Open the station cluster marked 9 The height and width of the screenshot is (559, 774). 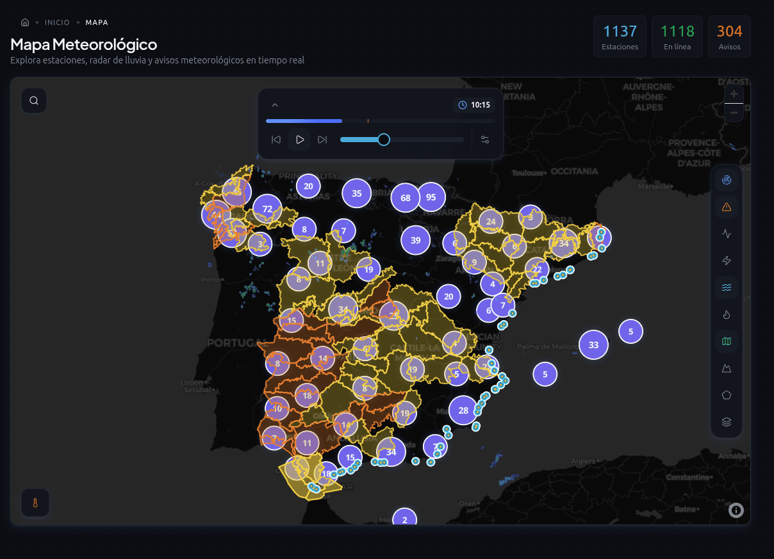[x=474, y=262]
